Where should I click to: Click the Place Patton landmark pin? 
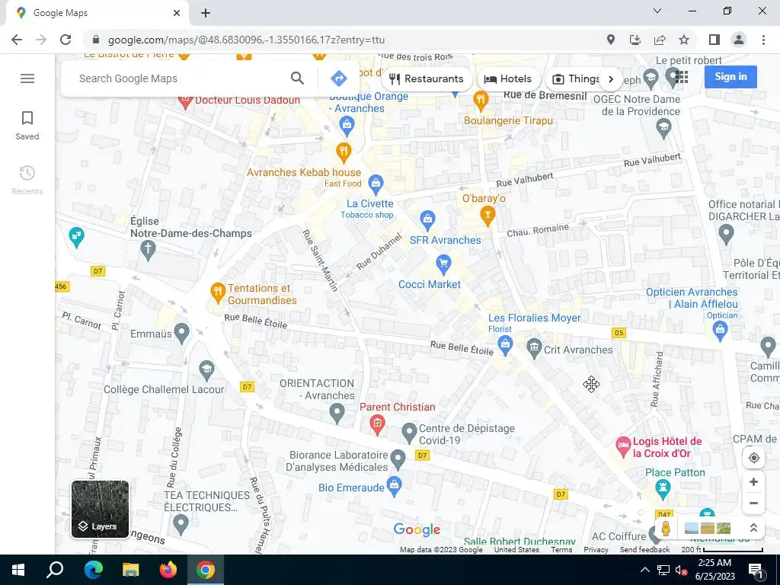663,490
